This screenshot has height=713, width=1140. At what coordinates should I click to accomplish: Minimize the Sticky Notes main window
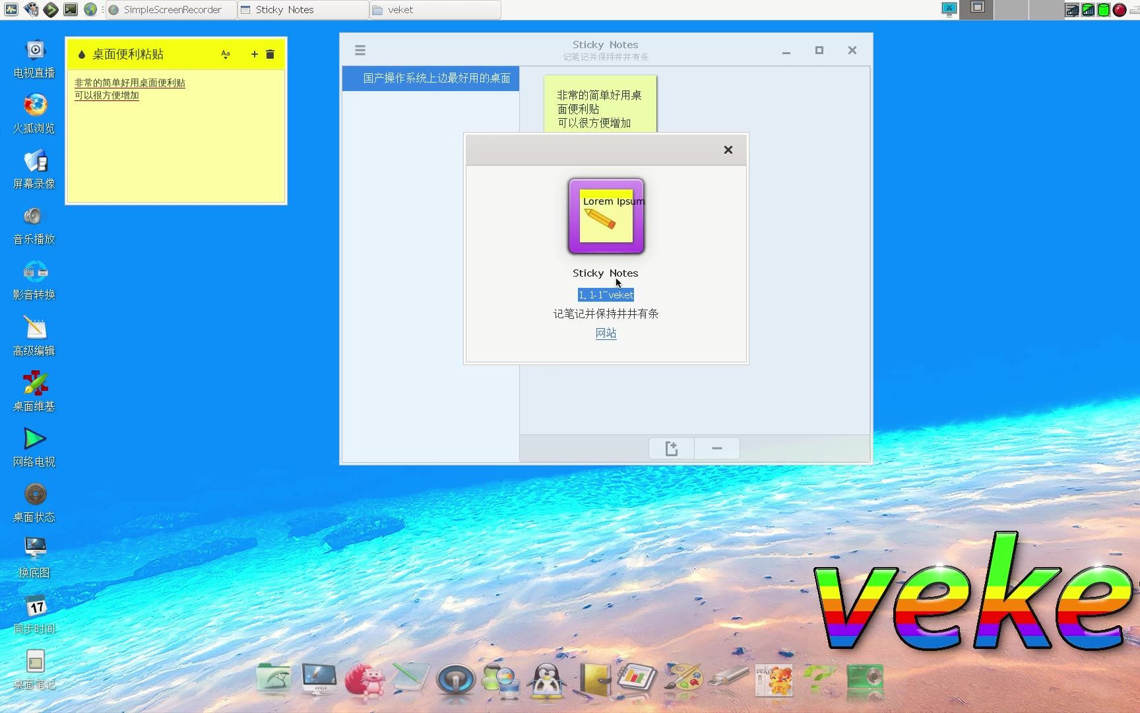click(786, 51)
